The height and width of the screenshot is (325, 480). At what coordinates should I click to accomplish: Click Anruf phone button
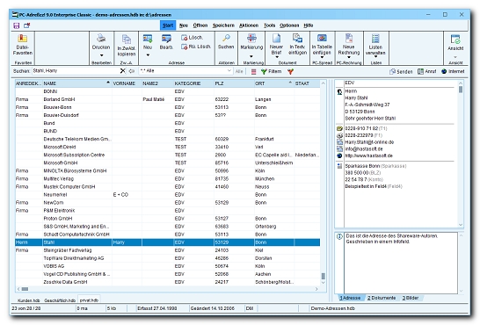(x=426, y=71)
